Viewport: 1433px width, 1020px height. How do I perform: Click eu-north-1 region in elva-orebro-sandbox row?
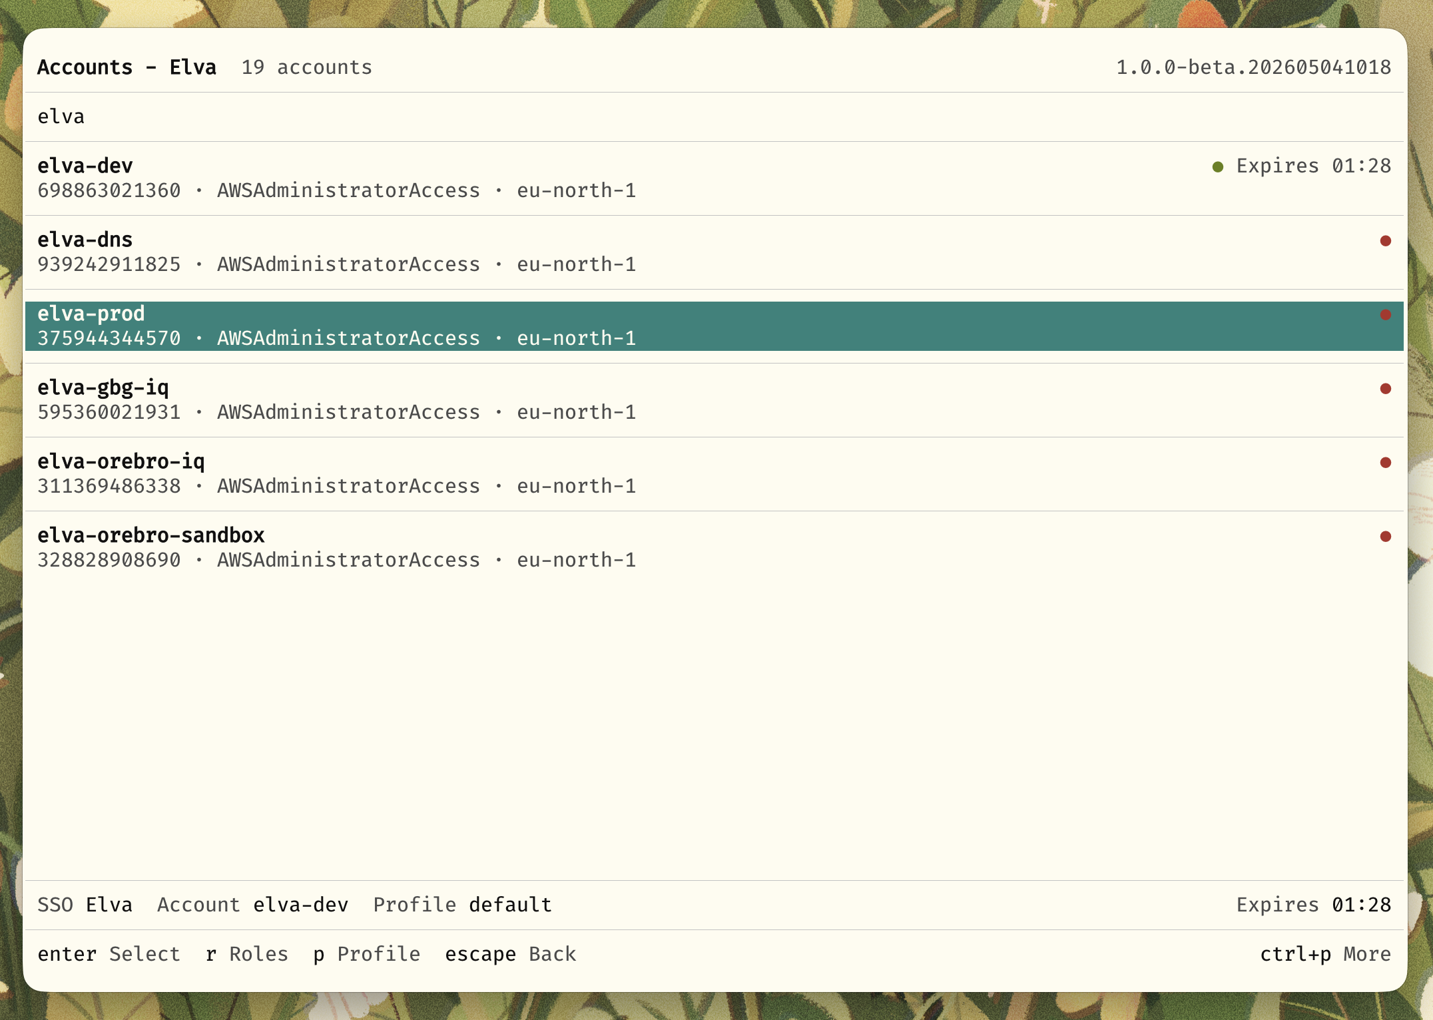(x=577, y=560)
